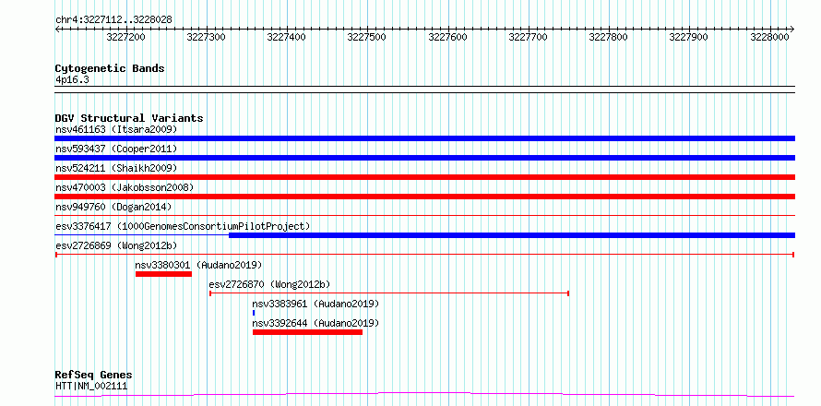The width and height of the screenshot is (821, 406).
Task: Click ruler position 3227900
Action: tap(688, 37)
